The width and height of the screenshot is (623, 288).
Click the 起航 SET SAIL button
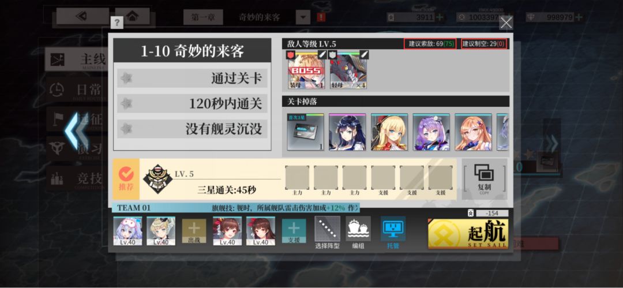pos(468,234)
